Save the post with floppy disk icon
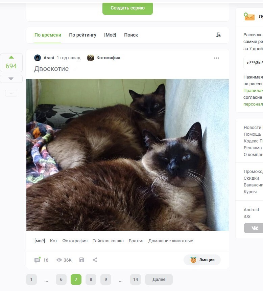 pyautogui.click(x=81, y=260)
